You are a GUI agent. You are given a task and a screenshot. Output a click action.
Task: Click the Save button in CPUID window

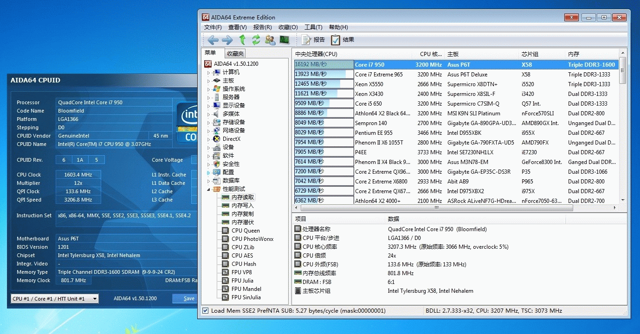pos(188,299)
